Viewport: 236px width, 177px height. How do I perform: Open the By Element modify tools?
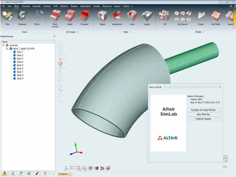[183, 18]
